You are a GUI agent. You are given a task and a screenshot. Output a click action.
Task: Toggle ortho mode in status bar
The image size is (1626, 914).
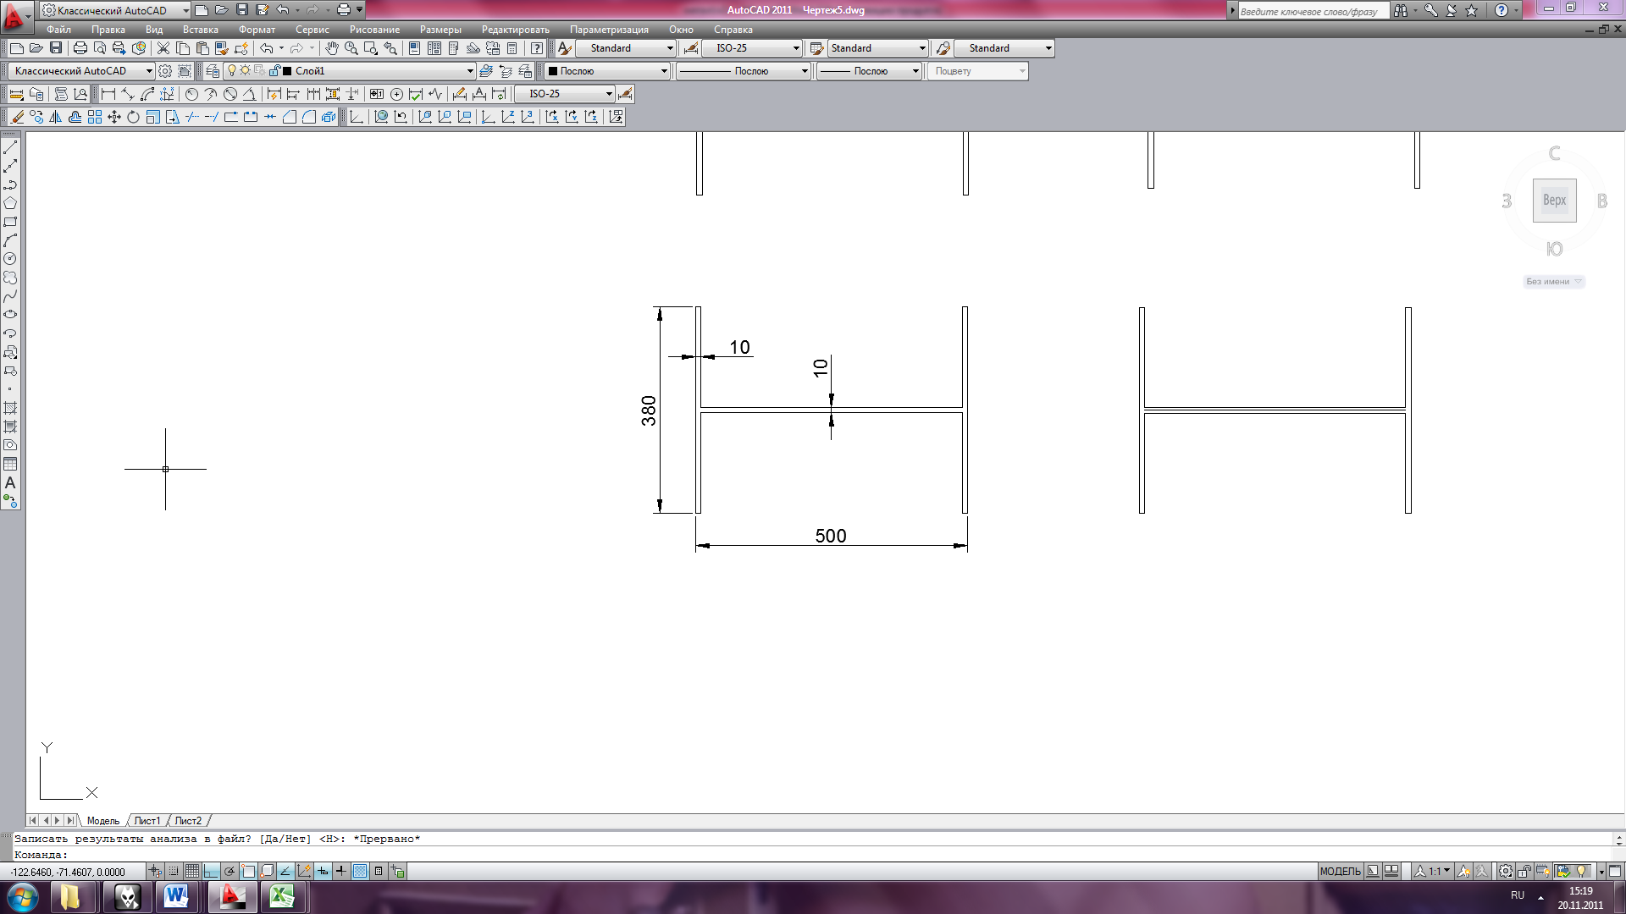coord(211,871)
